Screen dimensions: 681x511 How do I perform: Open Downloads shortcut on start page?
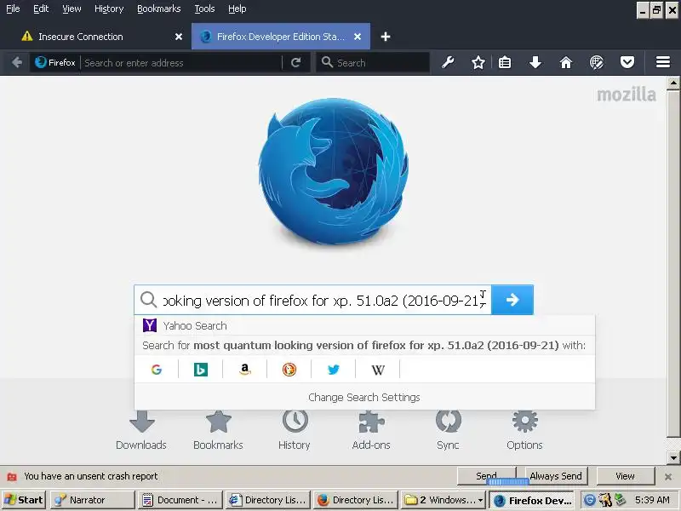coord(141,431)
